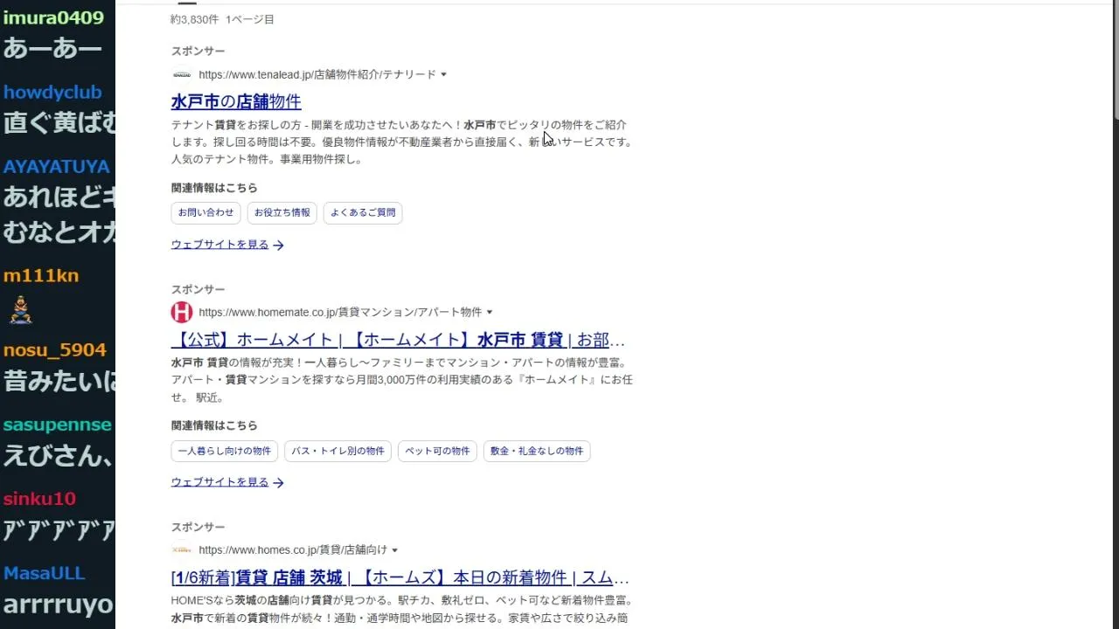Expand dropdown arrow beside homes.co.jp URL
This screenshot has height=629, width=1119.
395,550
